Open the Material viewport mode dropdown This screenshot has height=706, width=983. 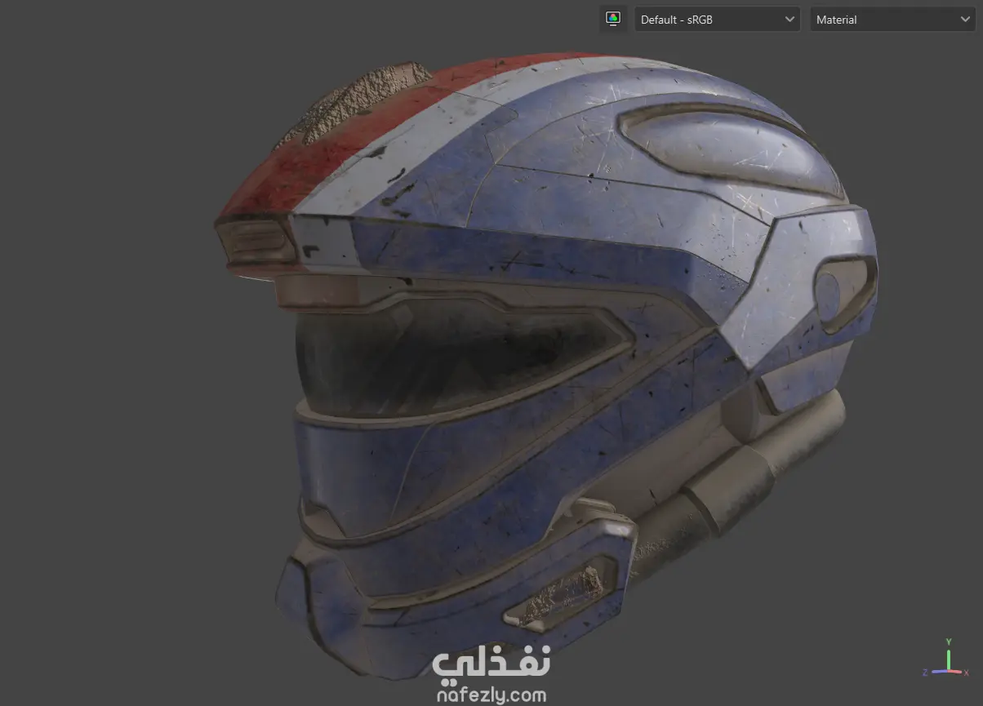pyautogui.click(x=892, y=20)
